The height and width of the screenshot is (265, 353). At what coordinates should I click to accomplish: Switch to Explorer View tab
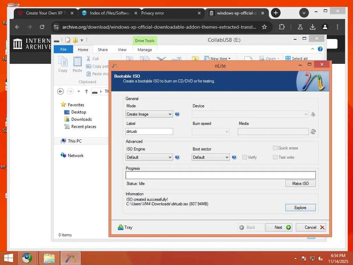122,50
